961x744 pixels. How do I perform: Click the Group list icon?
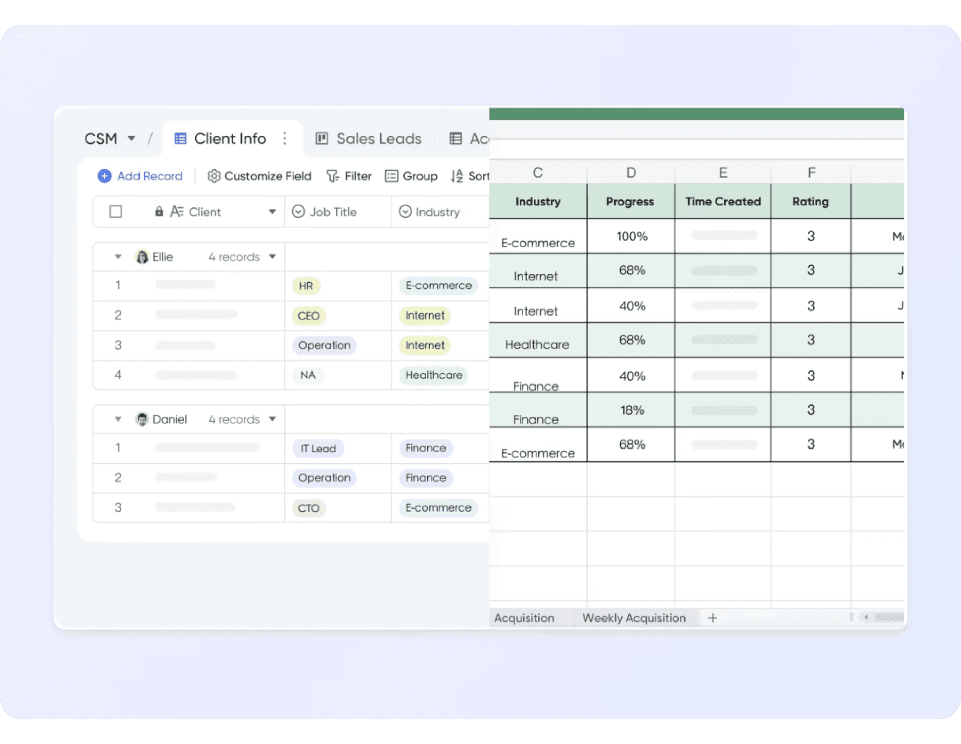[391, 176]
